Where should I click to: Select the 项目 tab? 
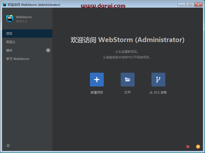tap(27, 33)
